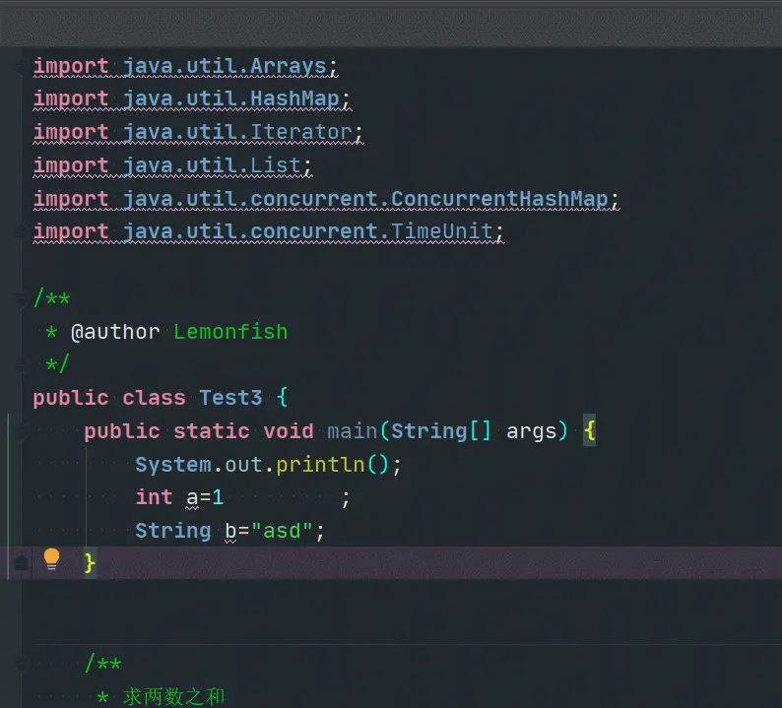
Task: Click TimeUnit in the import line
Action: click(441, 231)
